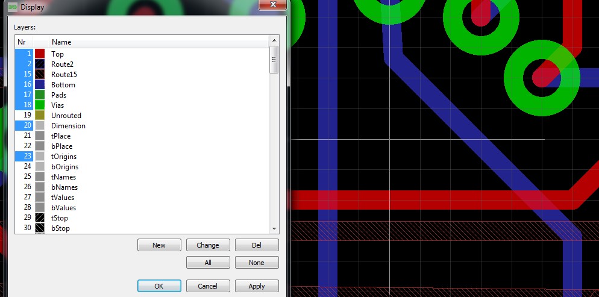Click scrollbar down arrow in layers list
The height and width of the screenshot is (297, 599).
pos(274,229)
